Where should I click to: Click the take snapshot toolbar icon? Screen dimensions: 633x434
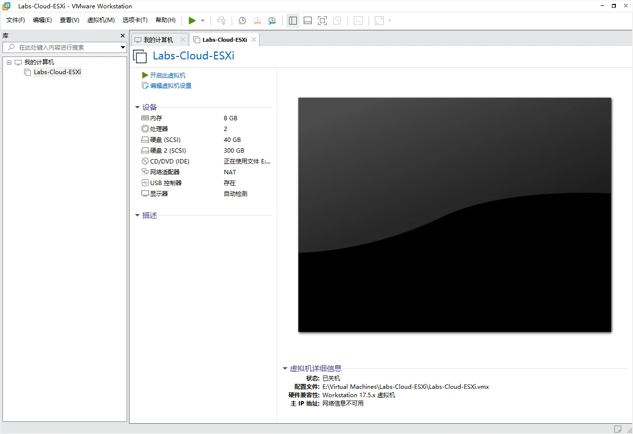tap(242, 21)
